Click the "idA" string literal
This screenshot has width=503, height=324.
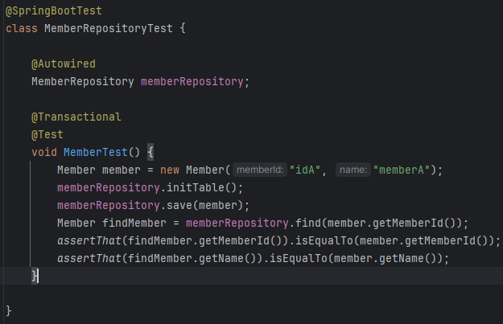(x=305, y=170)
